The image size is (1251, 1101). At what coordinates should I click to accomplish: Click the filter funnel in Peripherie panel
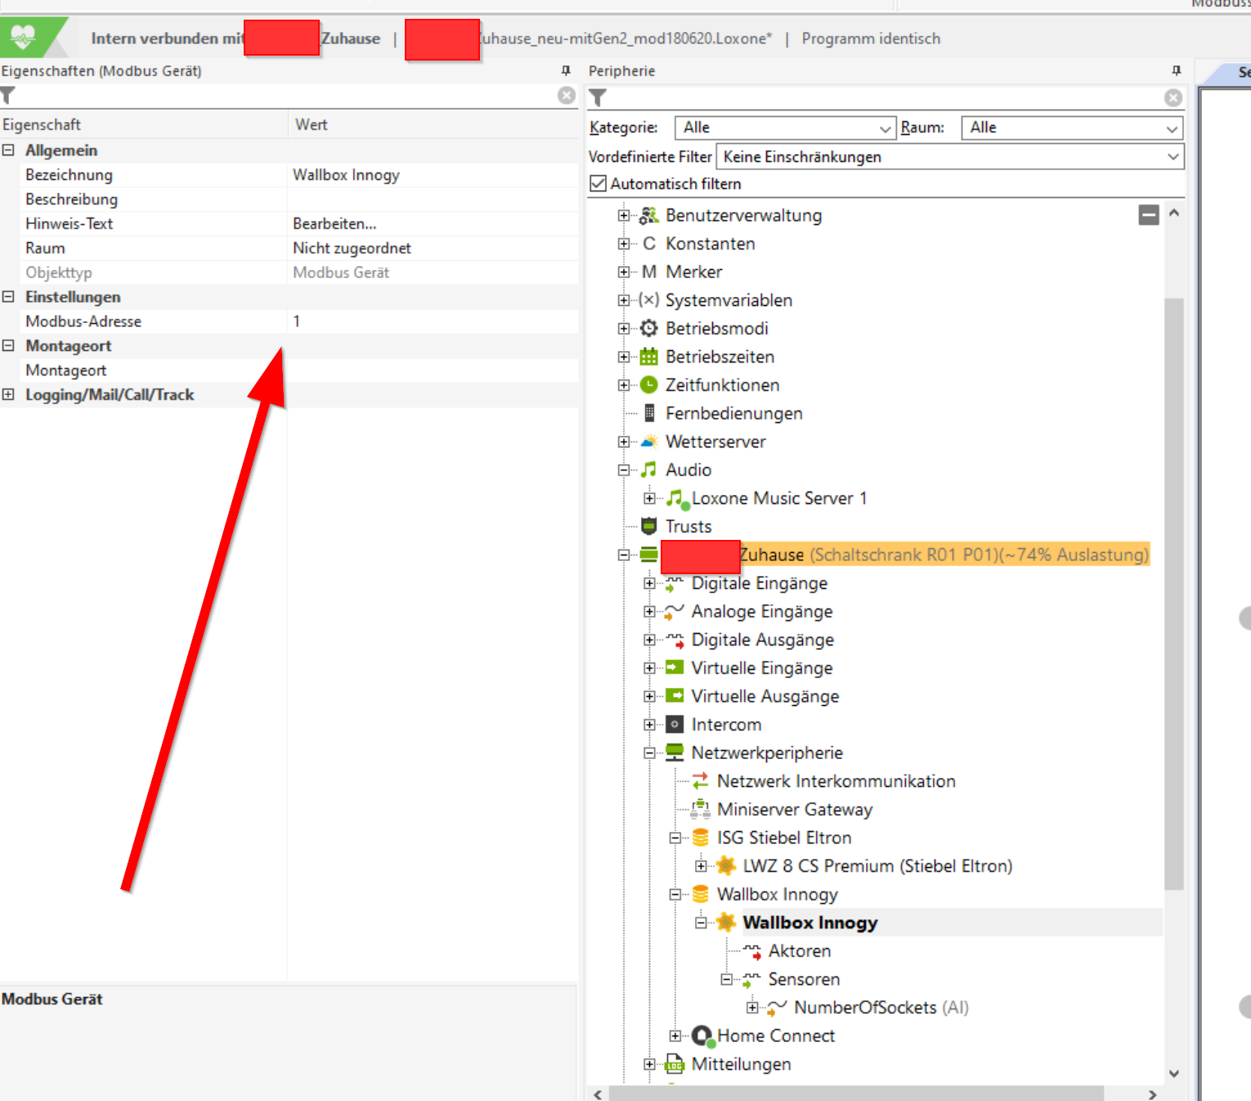click(598, 98)
